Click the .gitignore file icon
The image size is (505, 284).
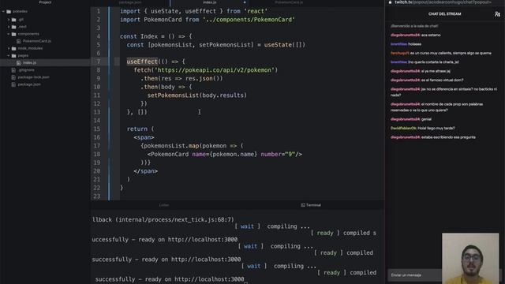(x=13, y=70)
